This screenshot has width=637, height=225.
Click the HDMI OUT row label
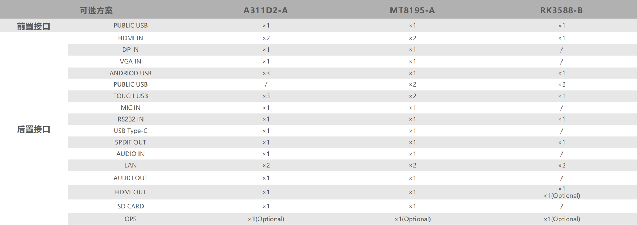pyautogui.click(x=131, y=192)
